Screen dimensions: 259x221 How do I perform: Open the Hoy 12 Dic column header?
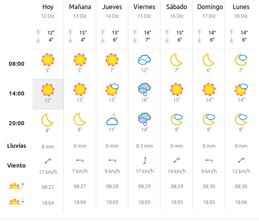(x=48, y=11)
